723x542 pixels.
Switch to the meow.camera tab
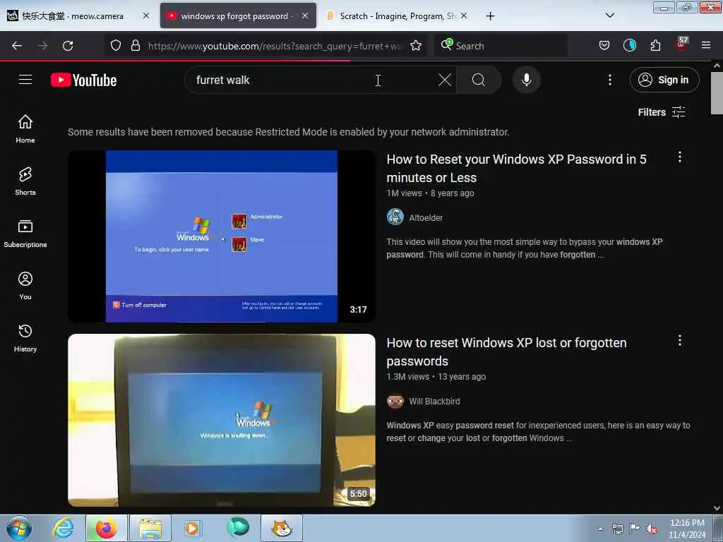[x=73, y=16]
